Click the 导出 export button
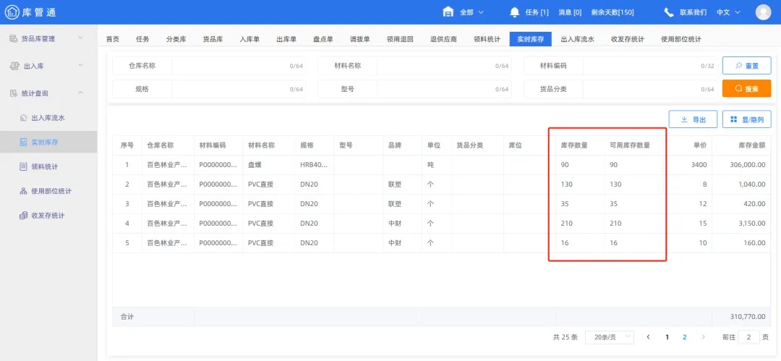Viewport: 781px width, 361px height. [693, 119]
